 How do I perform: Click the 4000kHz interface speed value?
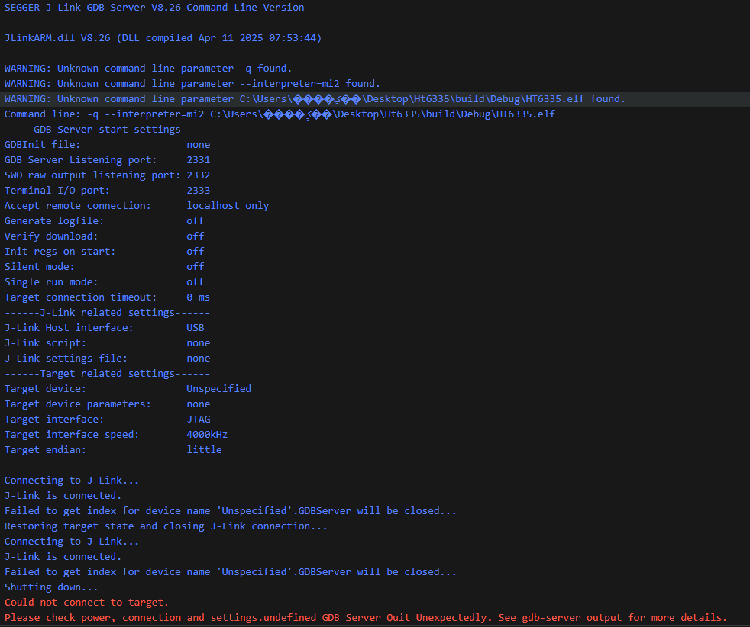click(207, 435)
